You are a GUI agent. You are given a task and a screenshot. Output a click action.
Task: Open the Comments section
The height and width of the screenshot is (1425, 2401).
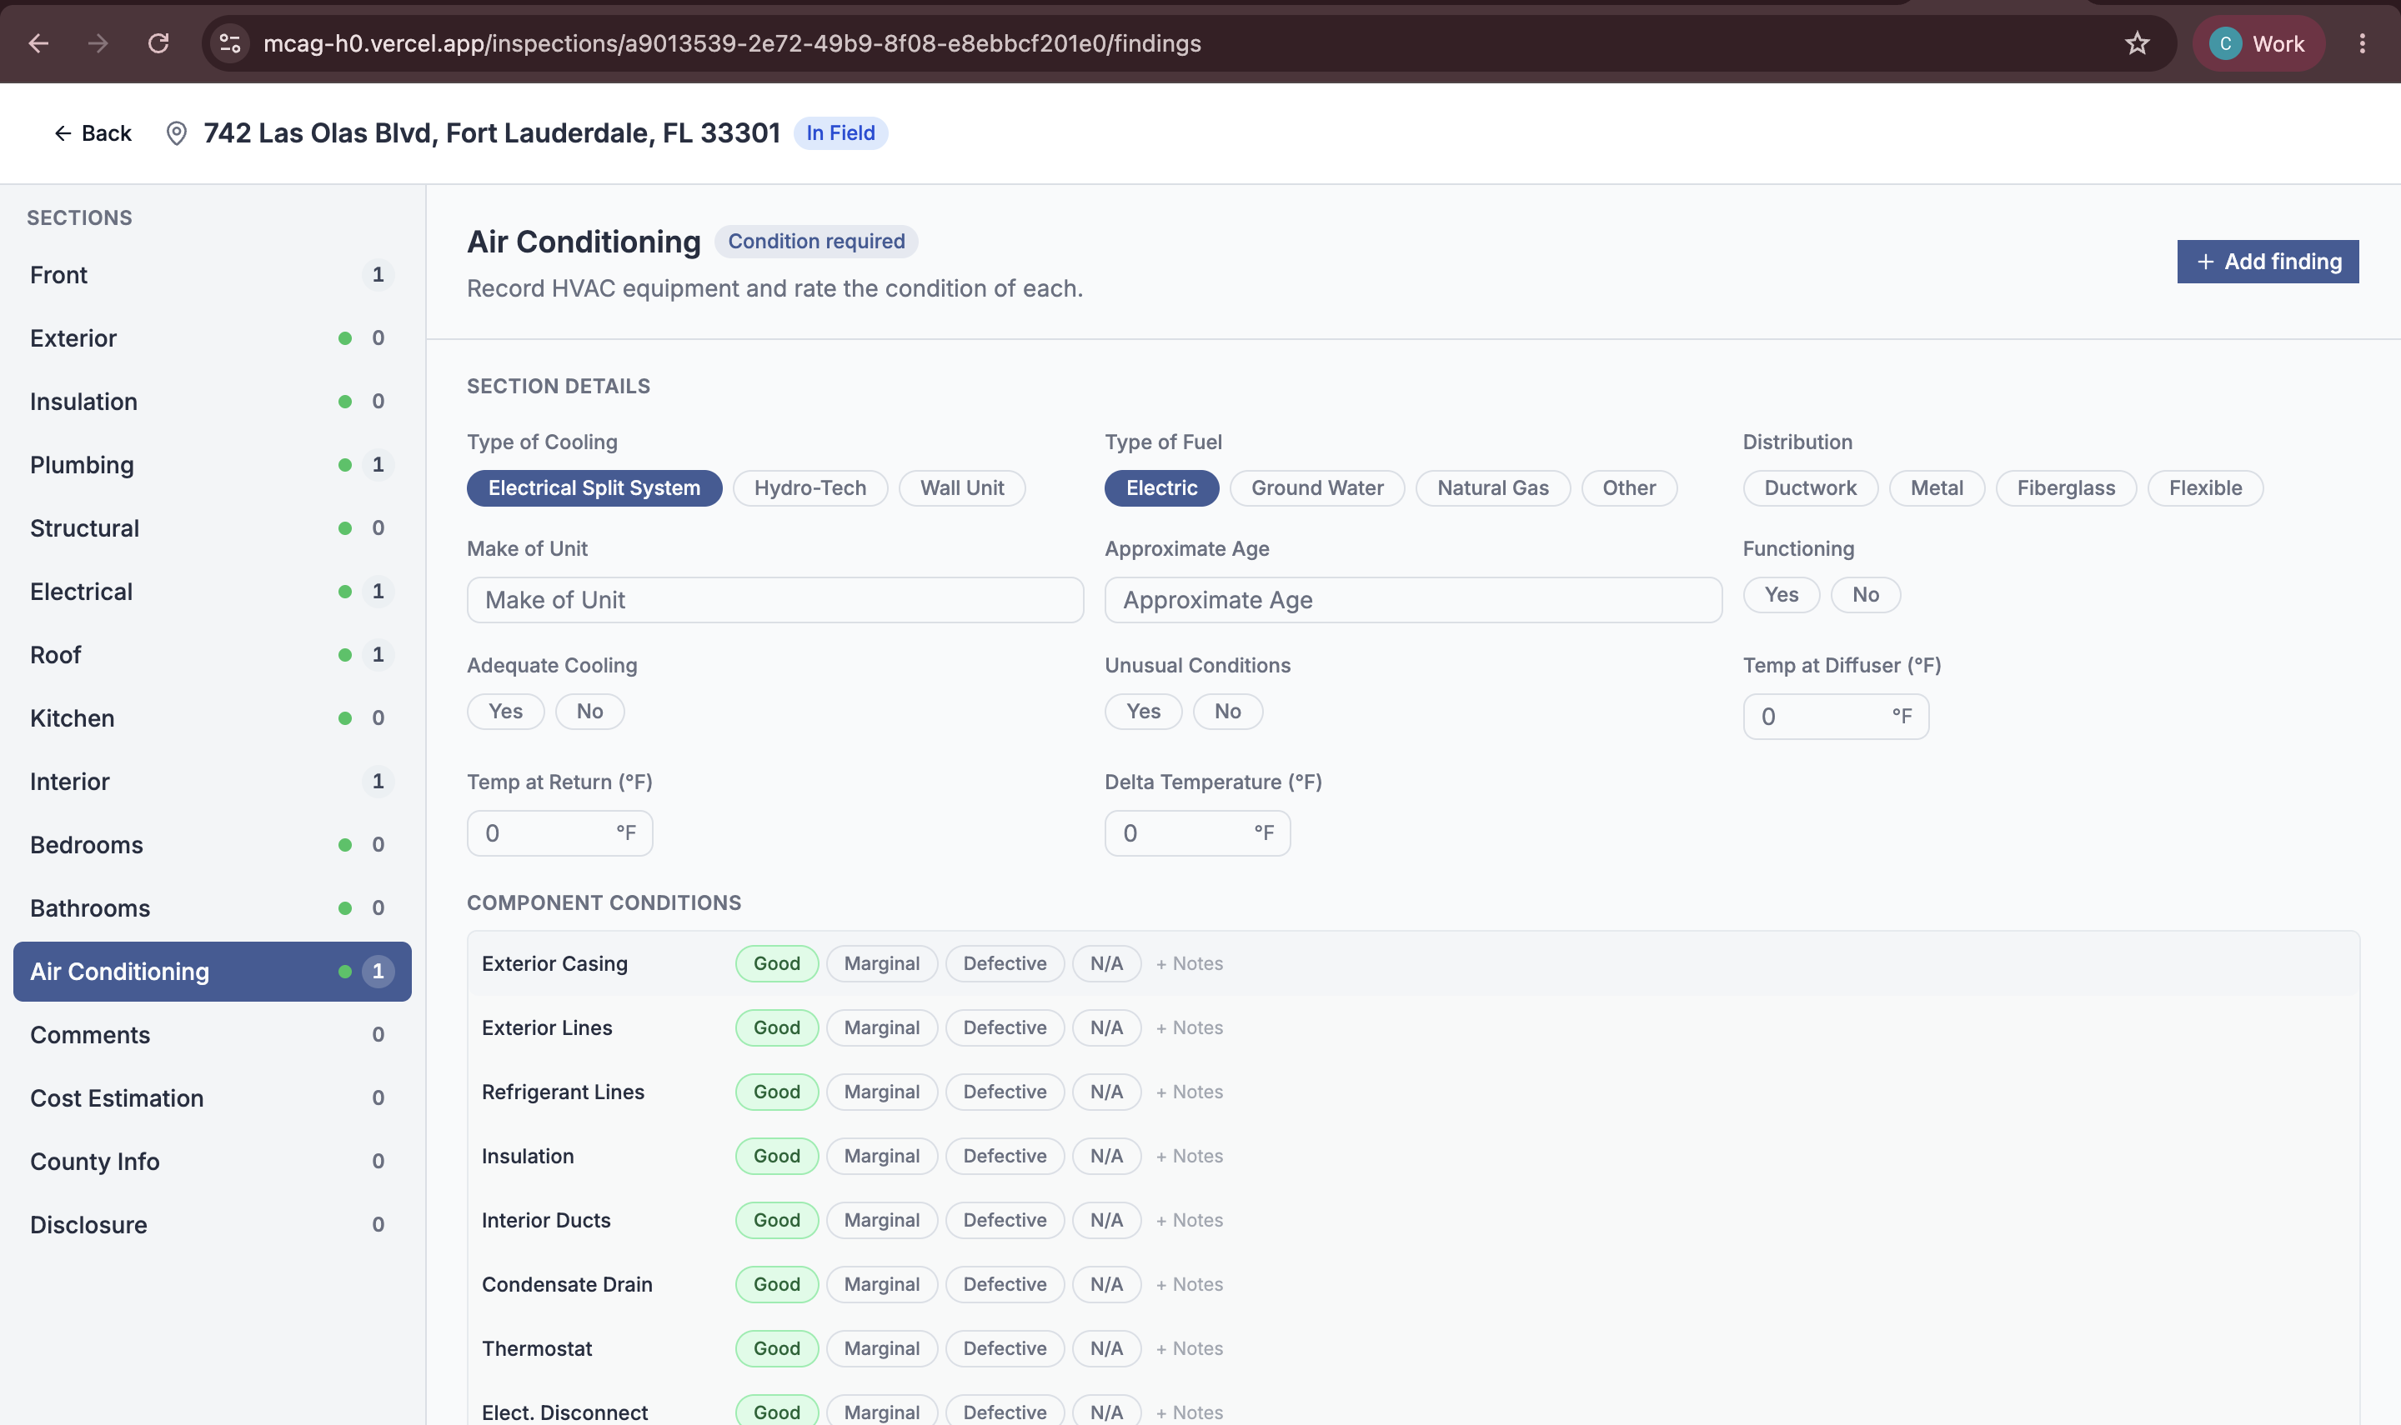tap(213, 1035)
